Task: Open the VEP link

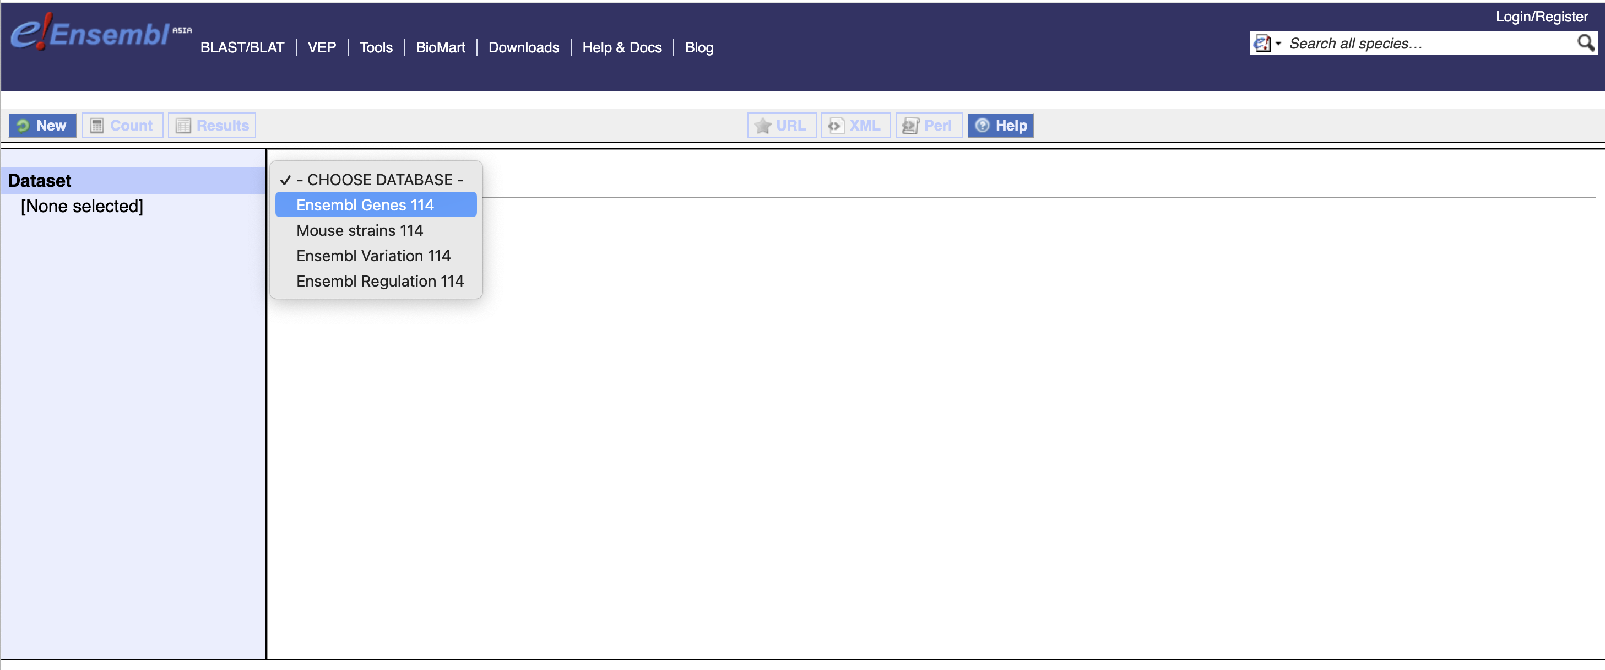Action: click(x=322, y=47)
